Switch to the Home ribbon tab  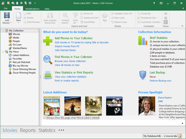coord(17,9)
